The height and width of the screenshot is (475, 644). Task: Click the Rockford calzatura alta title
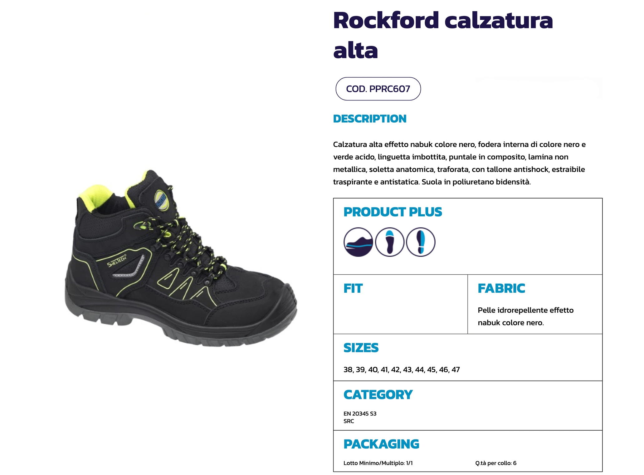tap(443, 35)
